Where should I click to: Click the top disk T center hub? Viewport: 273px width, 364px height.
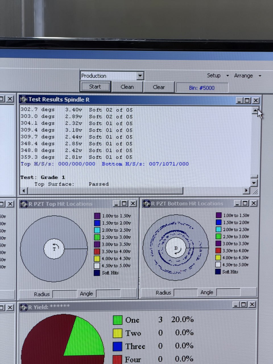54,249
